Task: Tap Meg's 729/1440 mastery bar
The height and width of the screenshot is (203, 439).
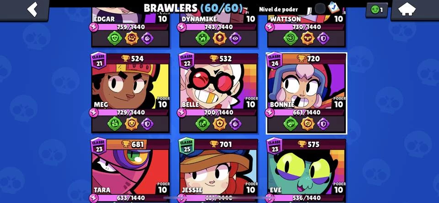Action: tap(130, 112)
